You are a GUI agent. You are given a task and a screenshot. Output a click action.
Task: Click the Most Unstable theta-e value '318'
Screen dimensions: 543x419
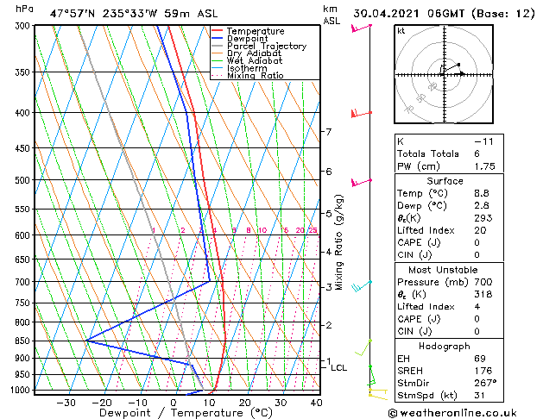[x=483, y=294]
